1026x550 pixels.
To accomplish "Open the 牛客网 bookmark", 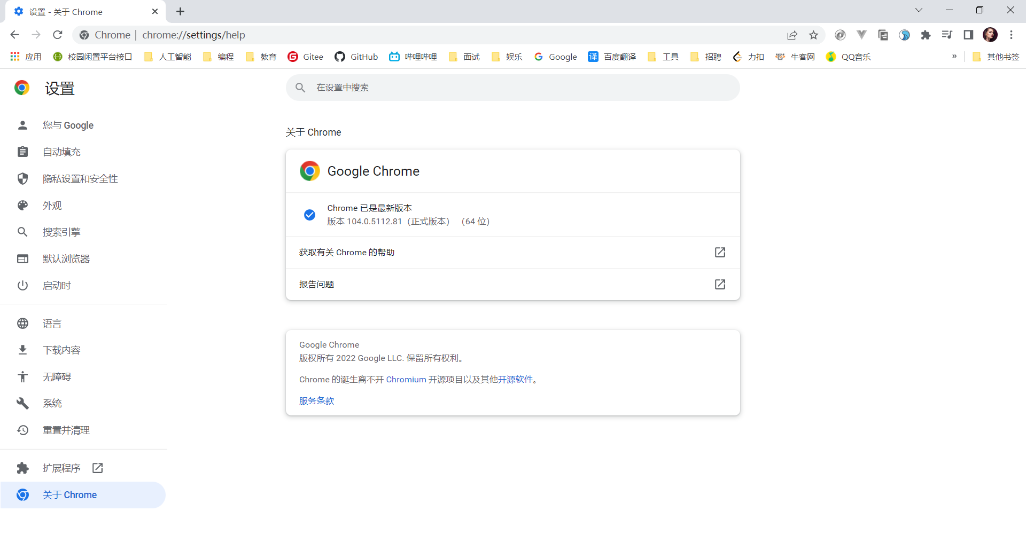I will click(795, 57).
